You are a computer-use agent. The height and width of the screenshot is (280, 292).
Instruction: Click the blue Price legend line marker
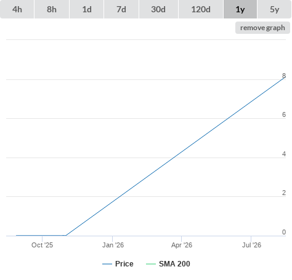(x=107, y=264)
